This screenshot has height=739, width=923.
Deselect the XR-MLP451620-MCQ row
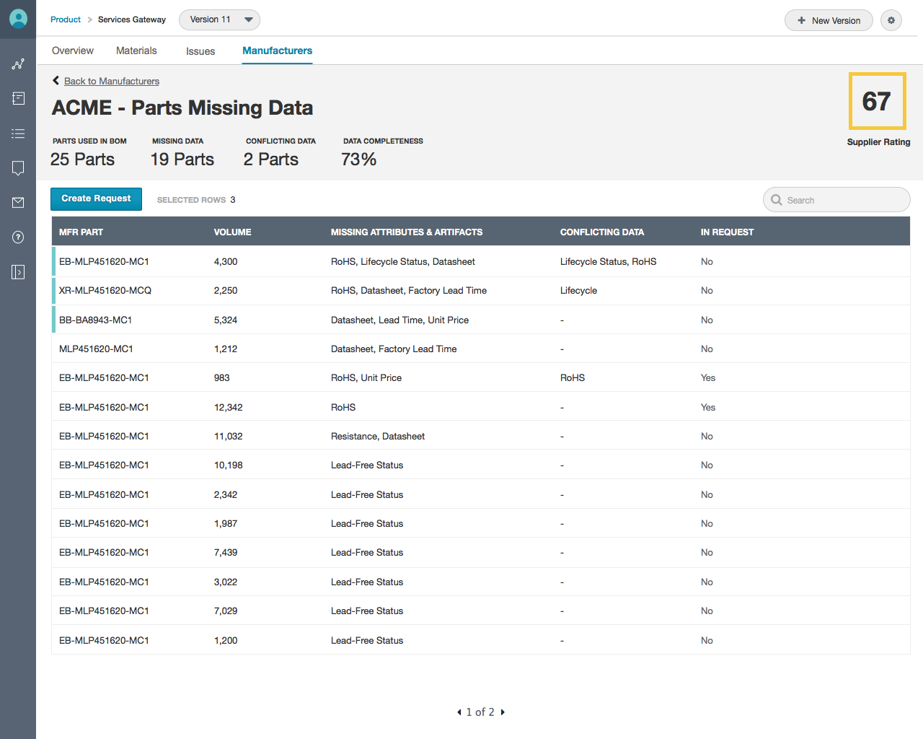click(x=105, y=290)
